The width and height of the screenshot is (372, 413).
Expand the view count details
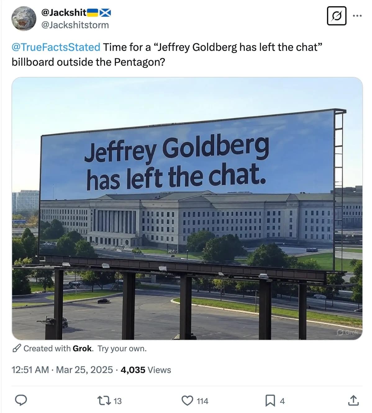[143, 370]
